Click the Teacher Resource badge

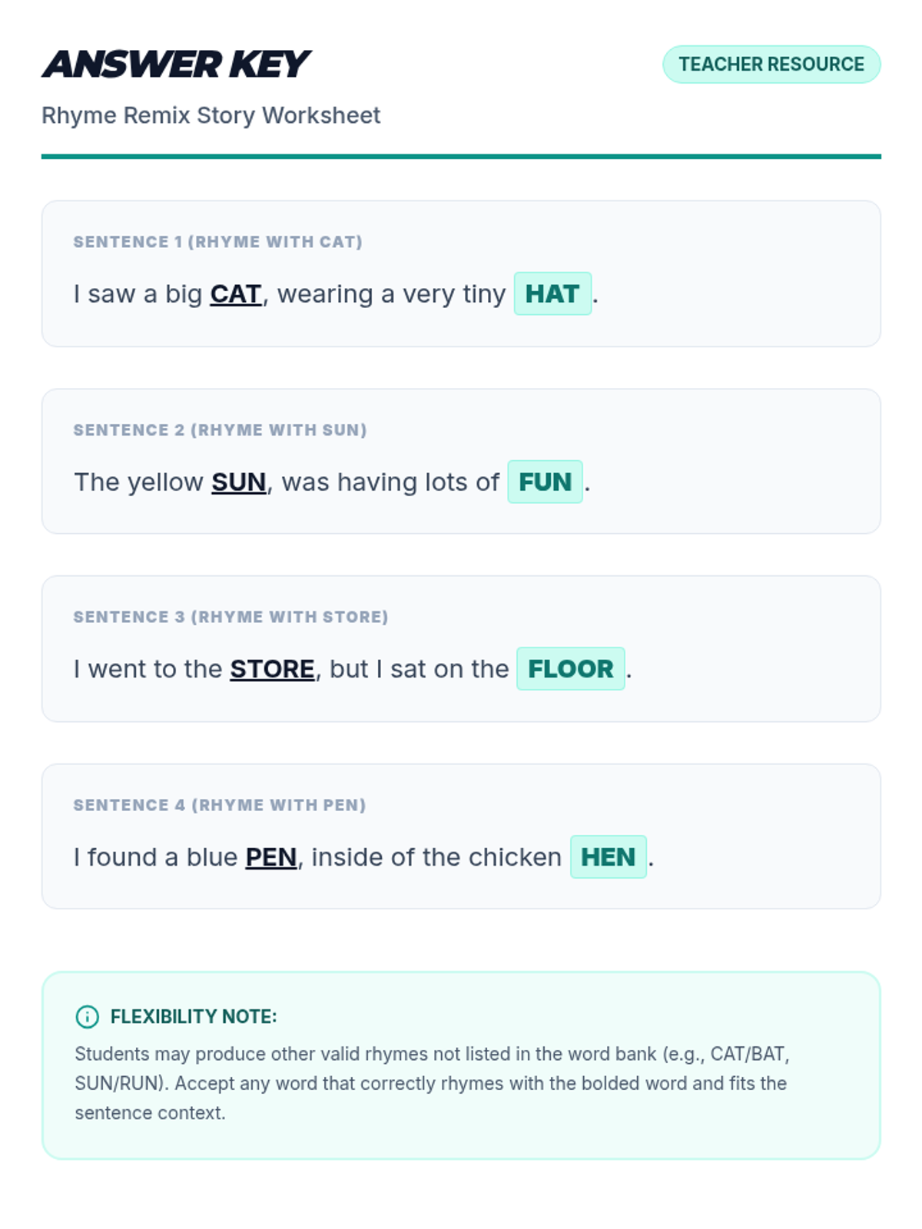[x=771, y=65]
